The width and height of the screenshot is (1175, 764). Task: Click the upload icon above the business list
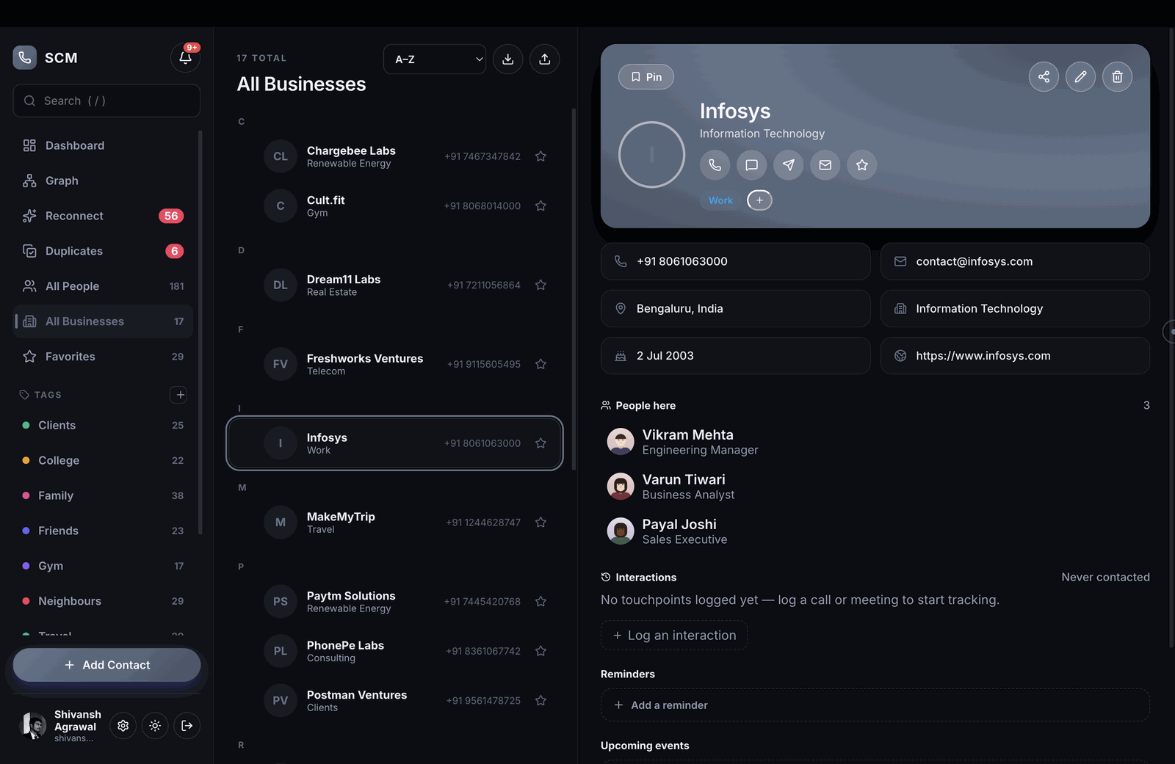544,59
